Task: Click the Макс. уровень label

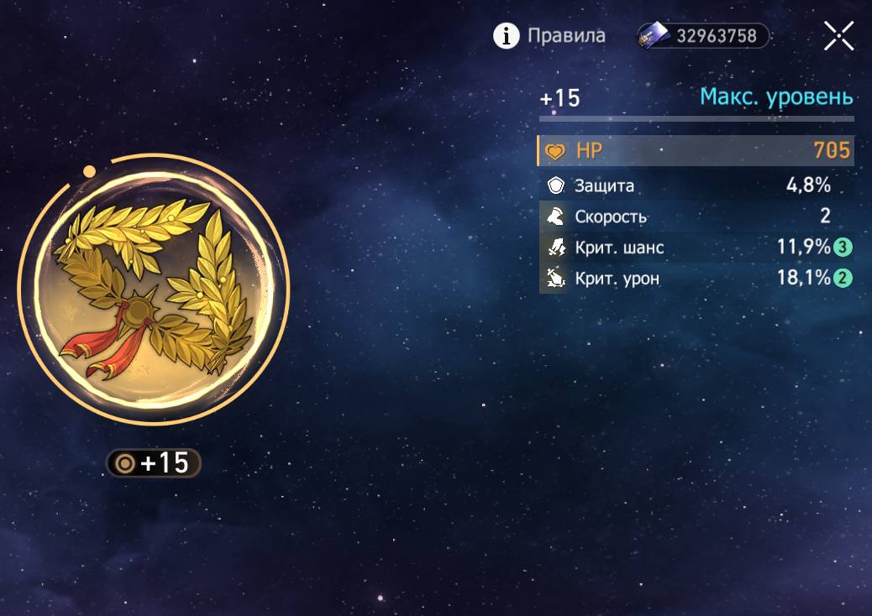Action: click(776, 97)
